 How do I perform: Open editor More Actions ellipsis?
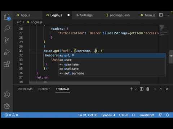coord(167,15)
